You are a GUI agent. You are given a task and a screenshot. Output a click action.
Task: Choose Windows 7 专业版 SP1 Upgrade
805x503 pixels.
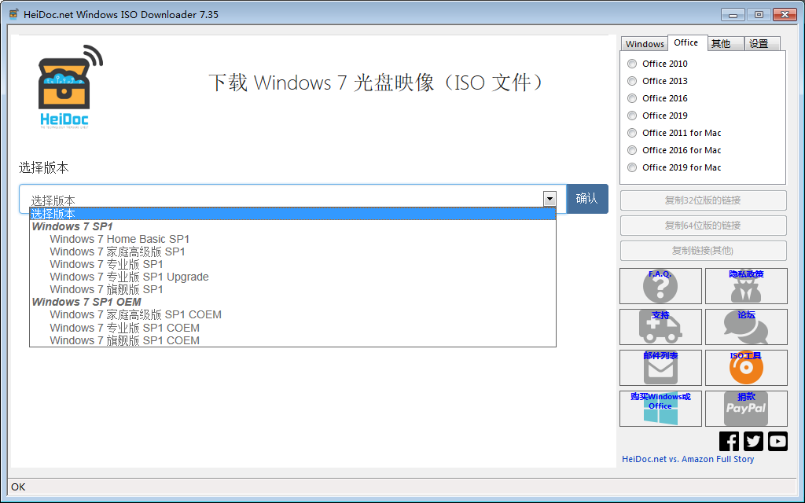tap(292, 277)
